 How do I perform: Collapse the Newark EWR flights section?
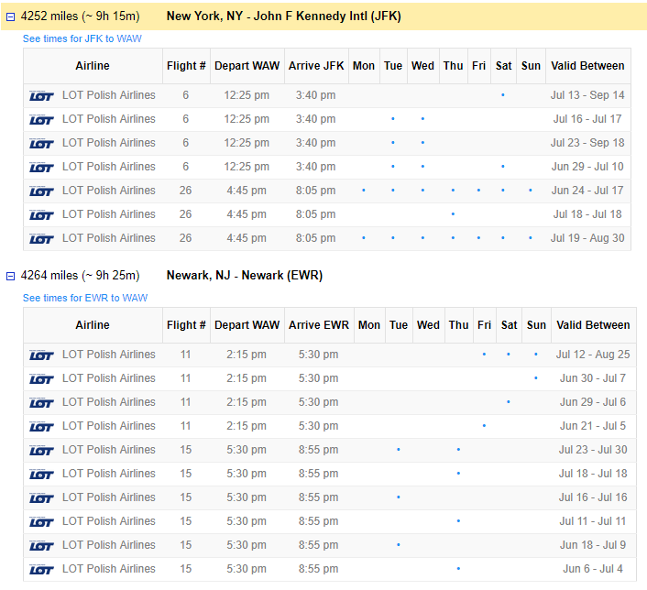(11, 276)
